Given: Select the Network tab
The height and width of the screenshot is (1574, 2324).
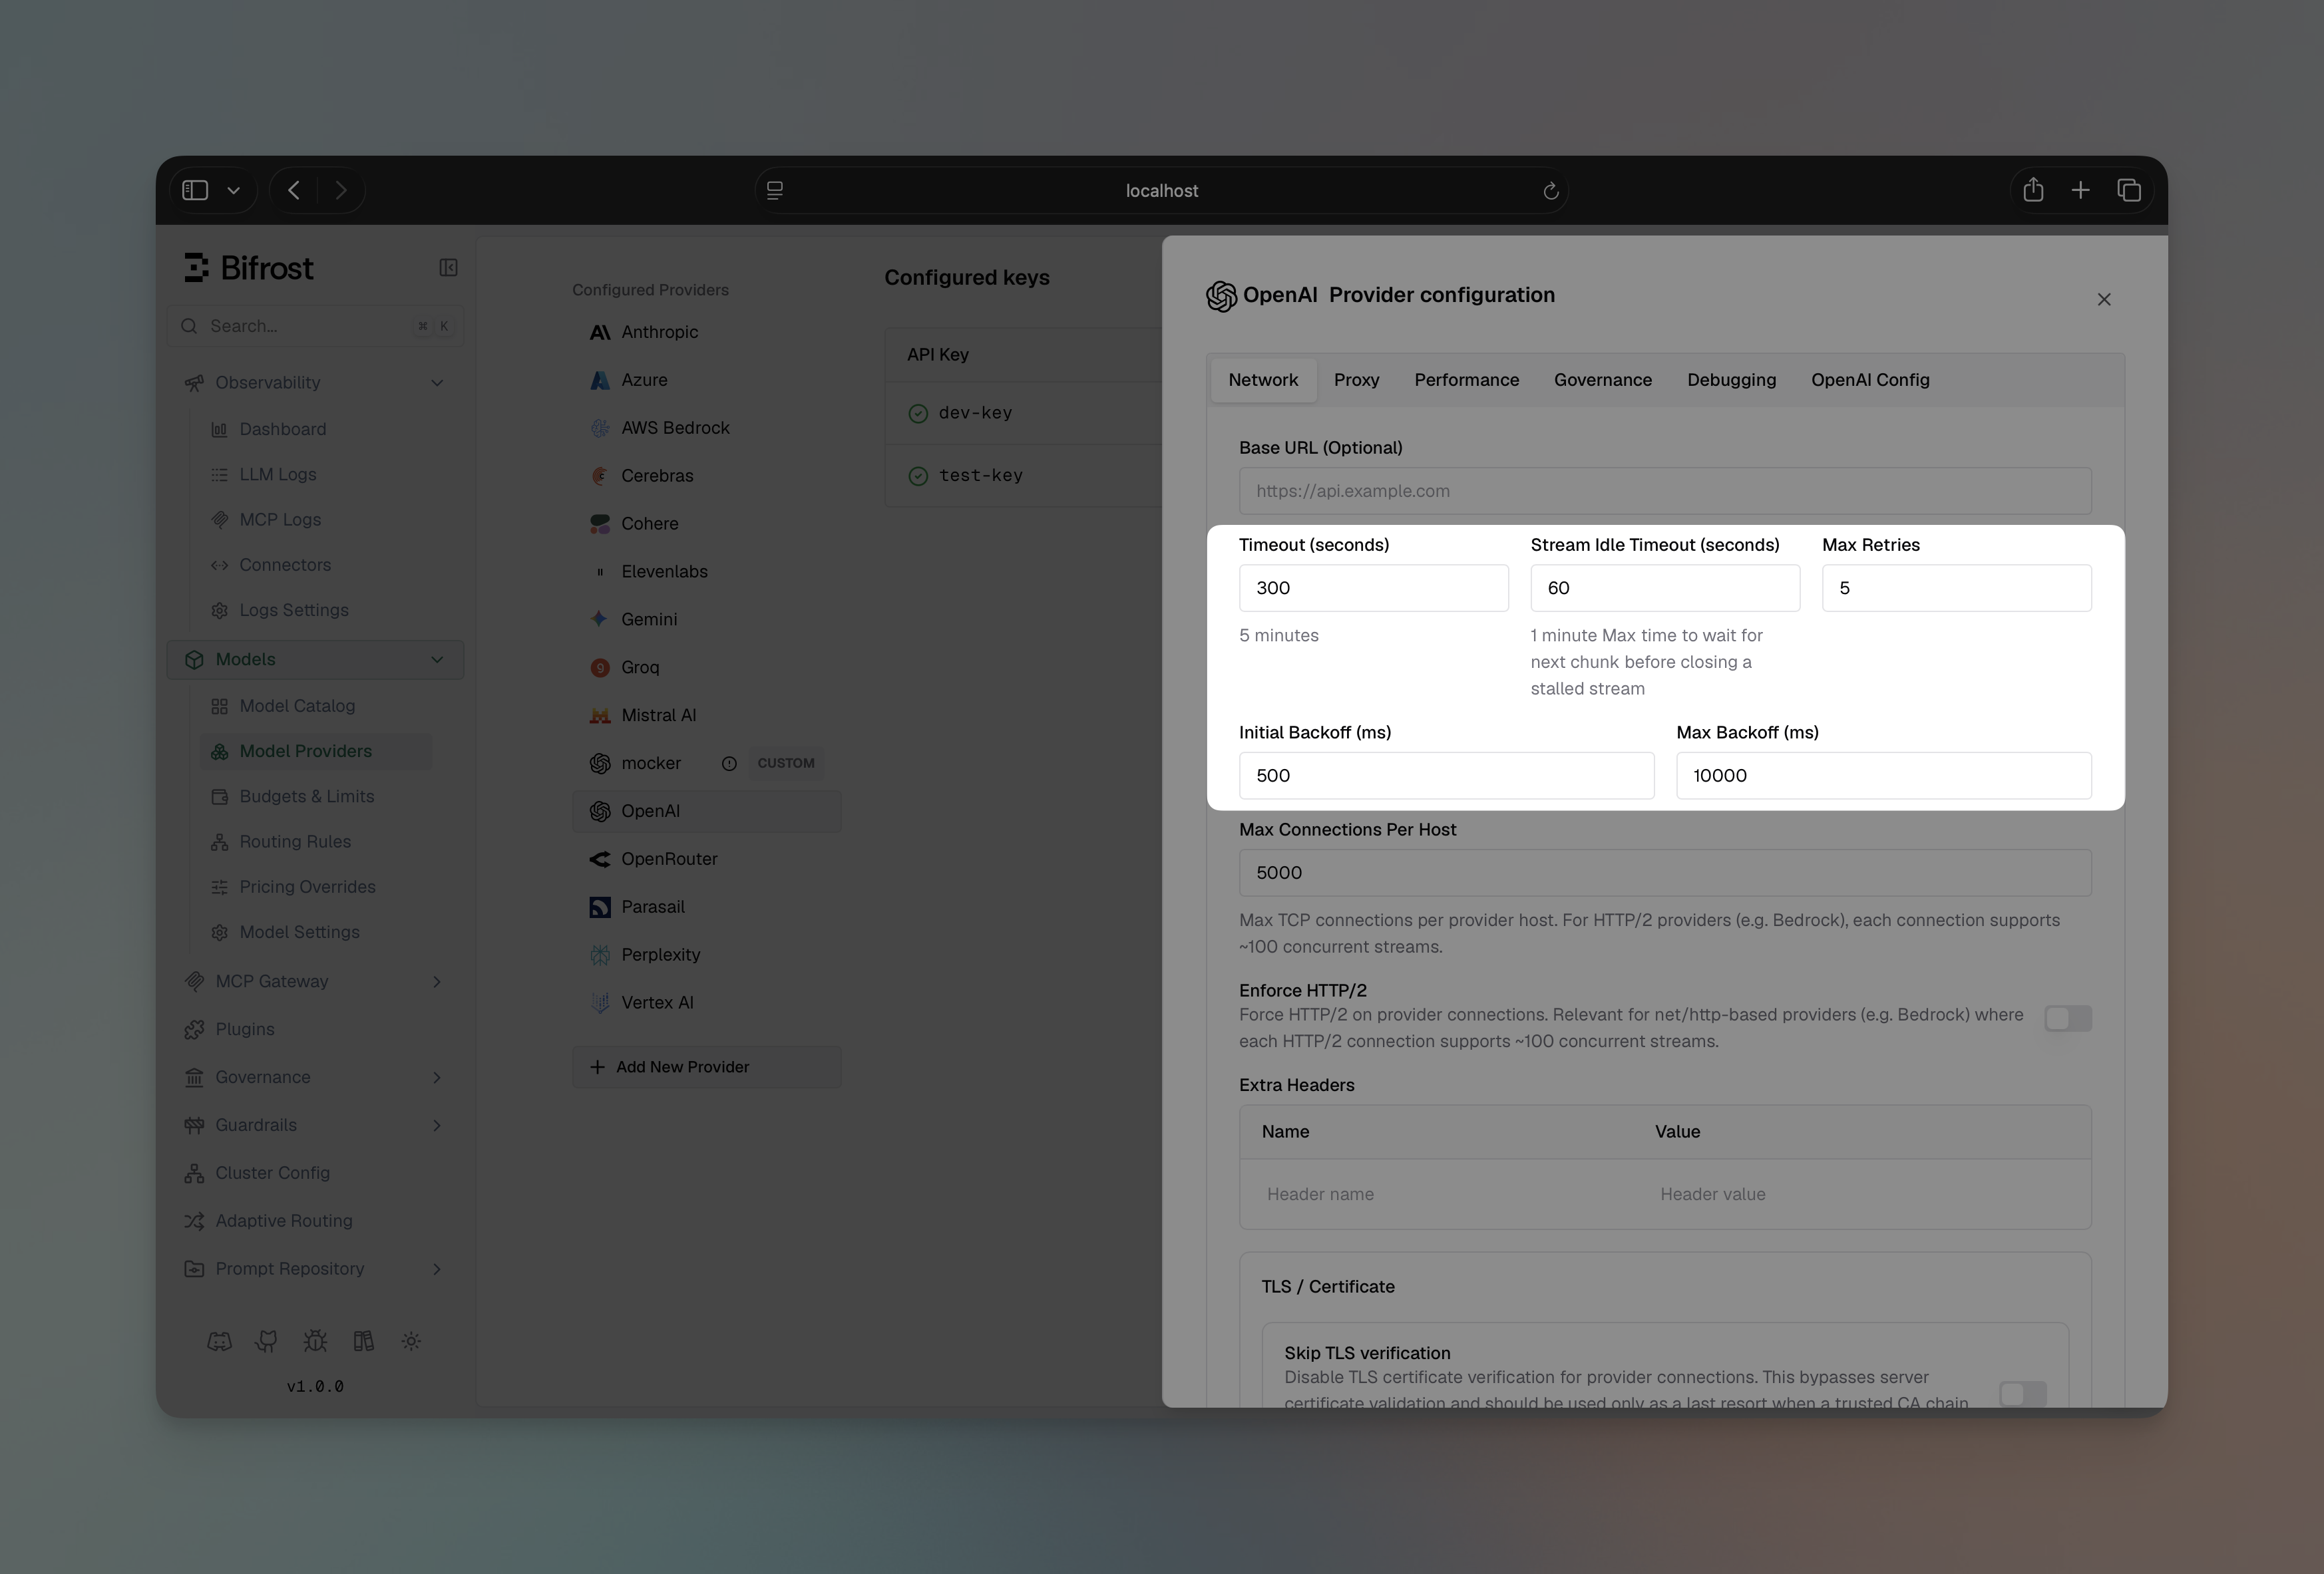Looking at the screenshot, I should tap(1263, 380).
